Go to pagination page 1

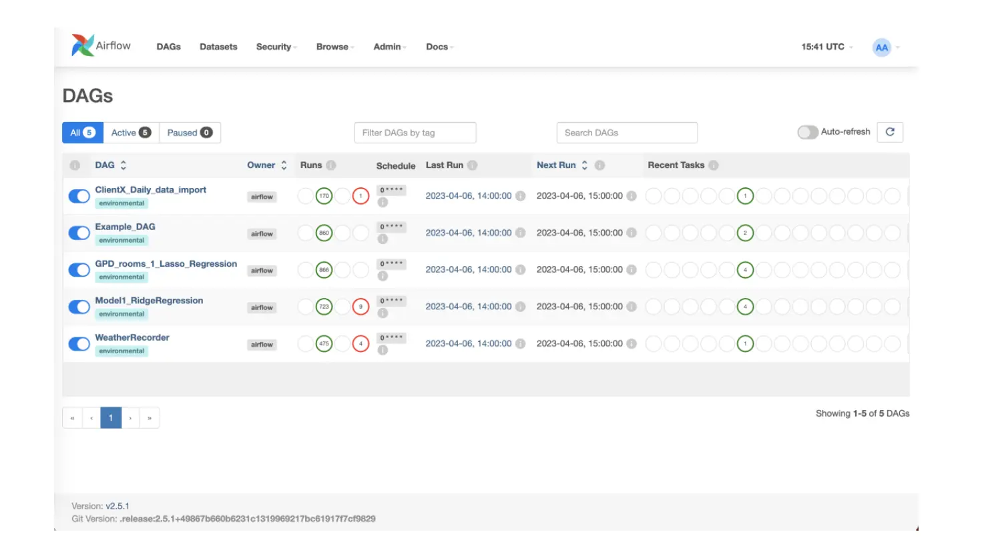coord(111,418)
